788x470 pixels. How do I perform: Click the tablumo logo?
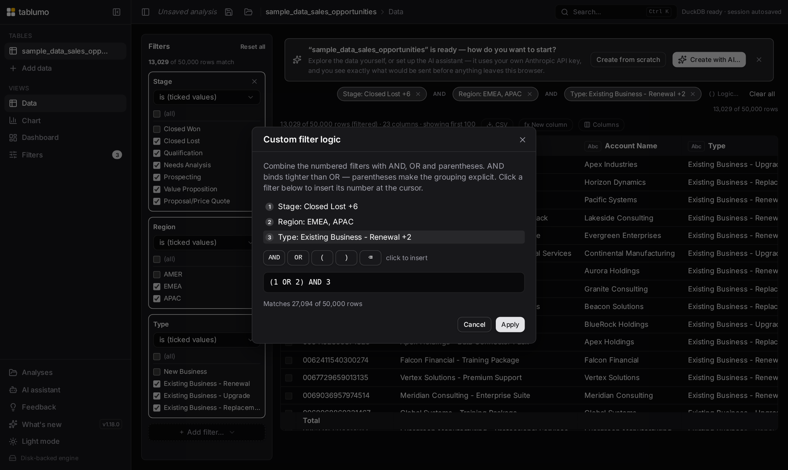tap(28, 12)
